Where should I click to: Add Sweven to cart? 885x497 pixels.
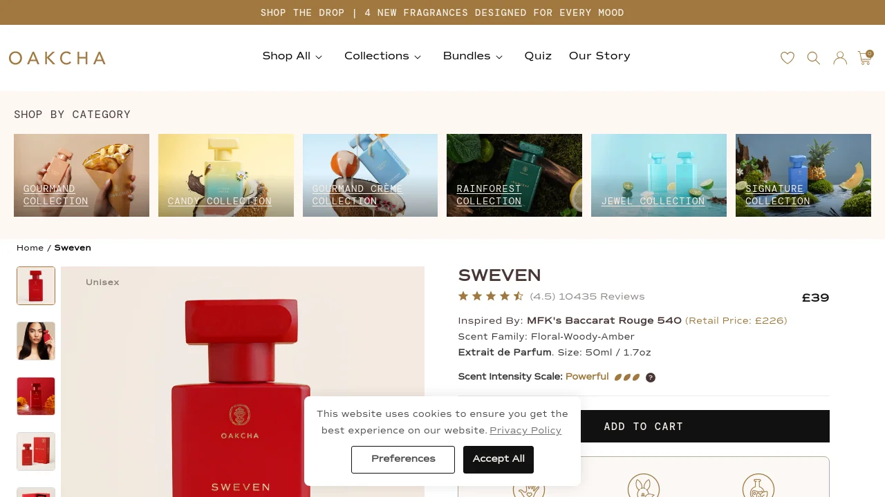[644, 427]
